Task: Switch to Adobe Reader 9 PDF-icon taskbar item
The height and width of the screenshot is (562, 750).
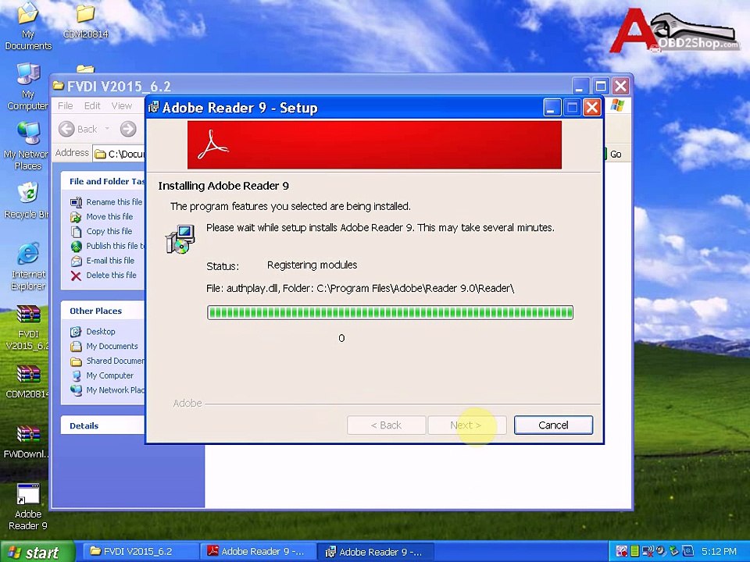Action: click(257, 552)
